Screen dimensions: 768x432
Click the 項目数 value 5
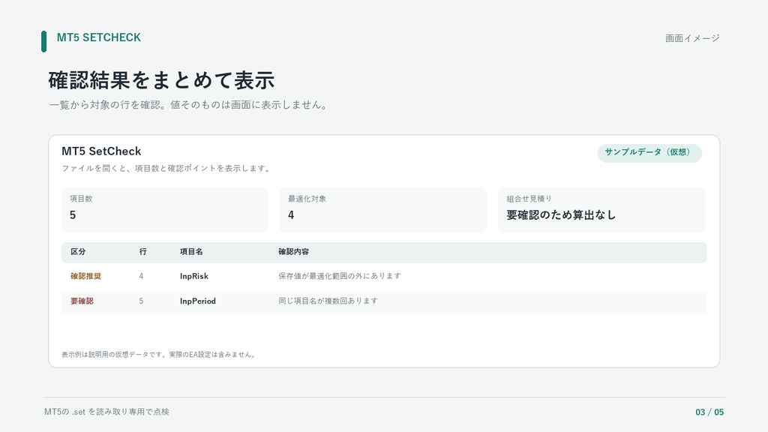(x=73, y=215)
